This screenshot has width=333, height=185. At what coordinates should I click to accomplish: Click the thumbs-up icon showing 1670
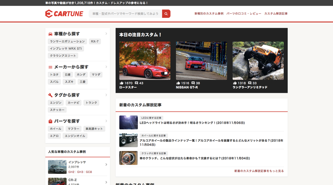(x=122, y=83)
